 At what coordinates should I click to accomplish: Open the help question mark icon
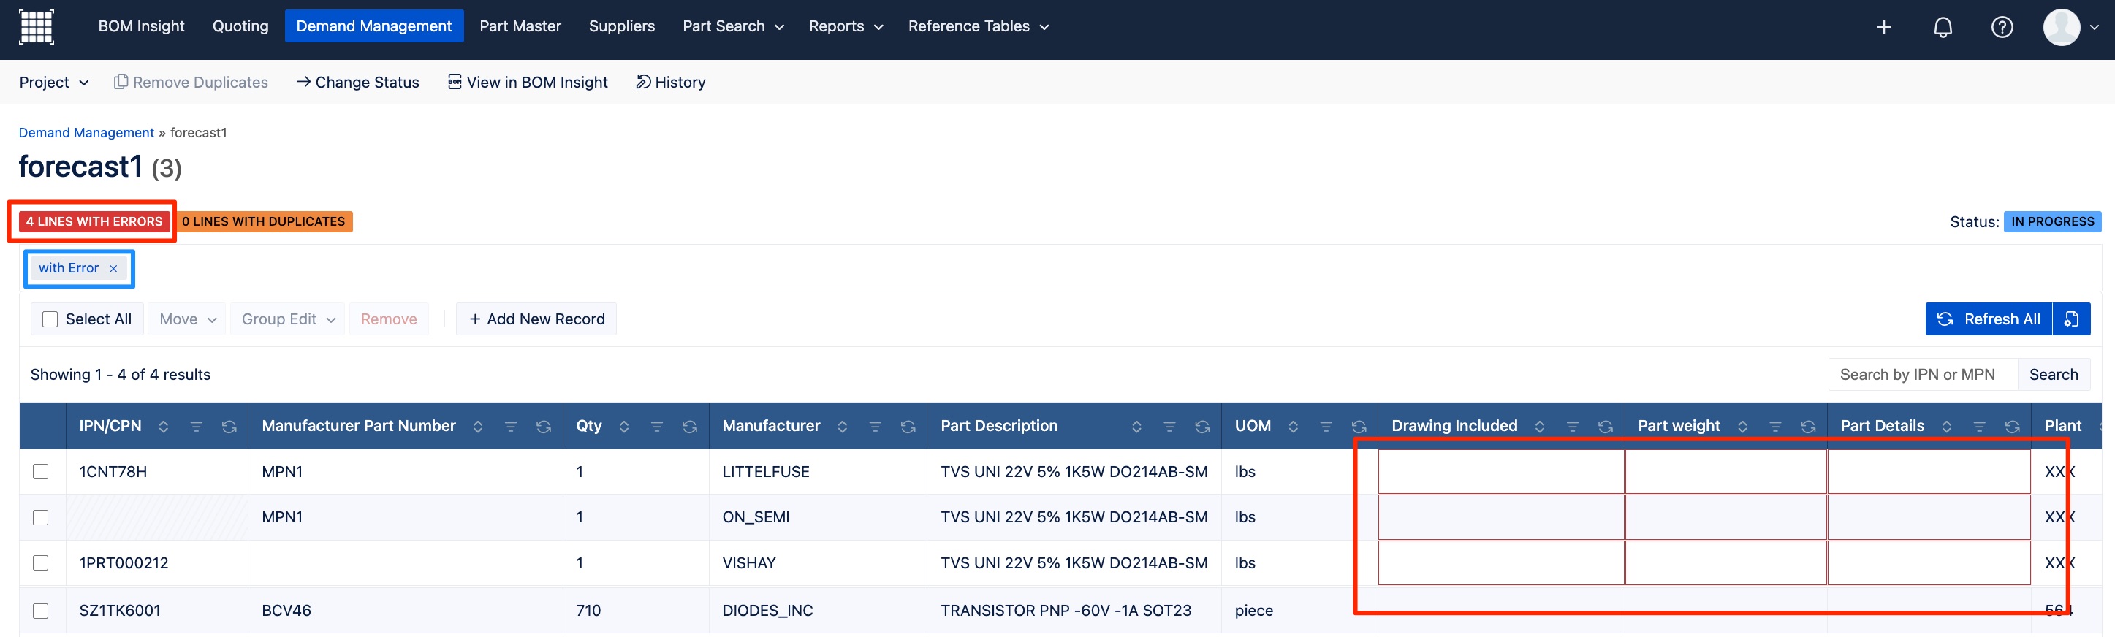point(2002,27)
